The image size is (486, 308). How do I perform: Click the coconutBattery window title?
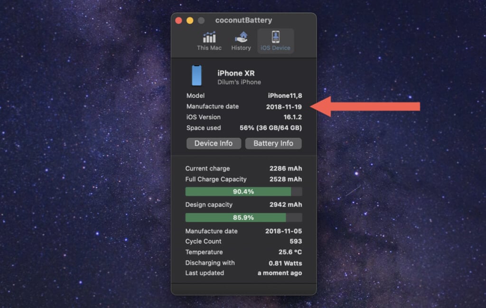[x=243, y=20]
